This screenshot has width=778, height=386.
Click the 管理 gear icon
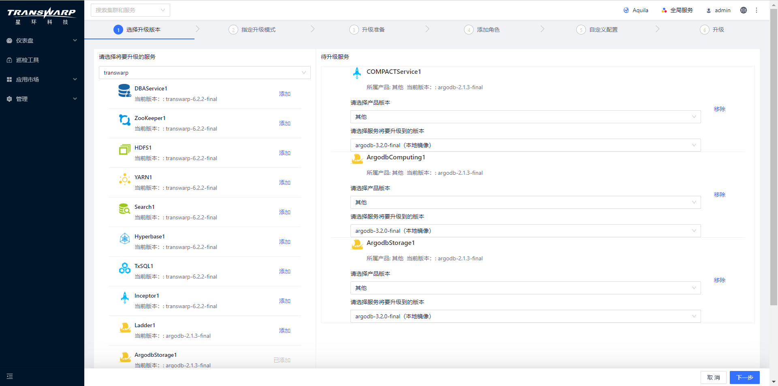(9, 99)
